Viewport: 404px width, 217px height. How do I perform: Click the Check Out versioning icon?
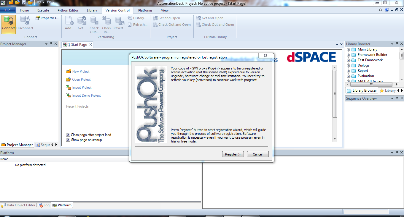coord(94,21)
